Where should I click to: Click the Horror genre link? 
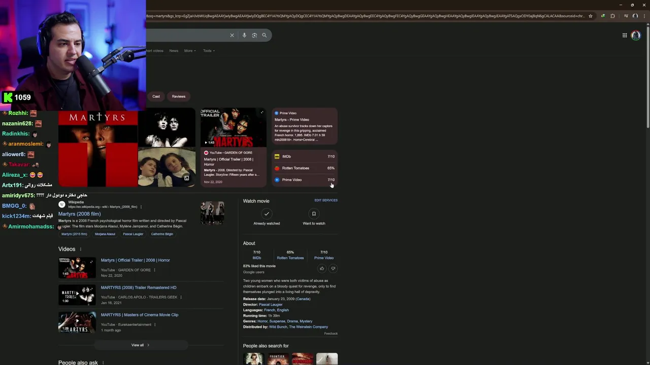(263, 321)
